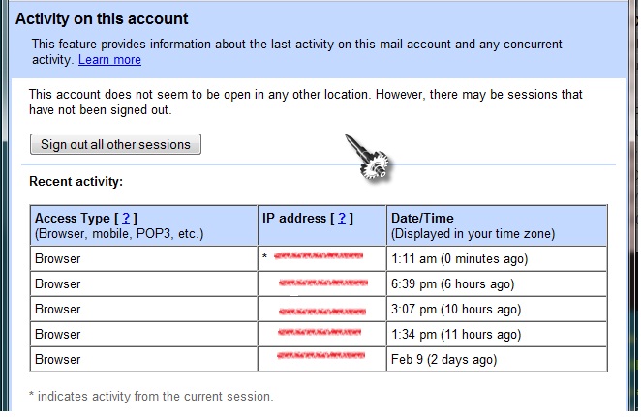Click the 6:39 pm (6 hours ago) cell
This screenshot has height=417, width=641.
pyautogui.click(x=497, y=283)
